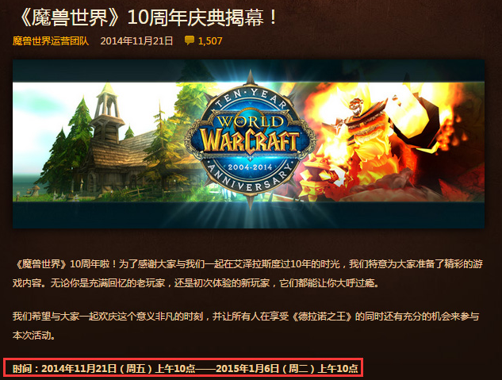Click the golden WARCRAFT logo text

click(249, 140)
